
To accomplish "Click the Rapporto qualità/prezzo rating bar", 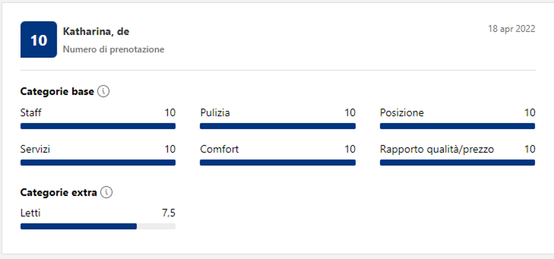I will pos(457,163).
